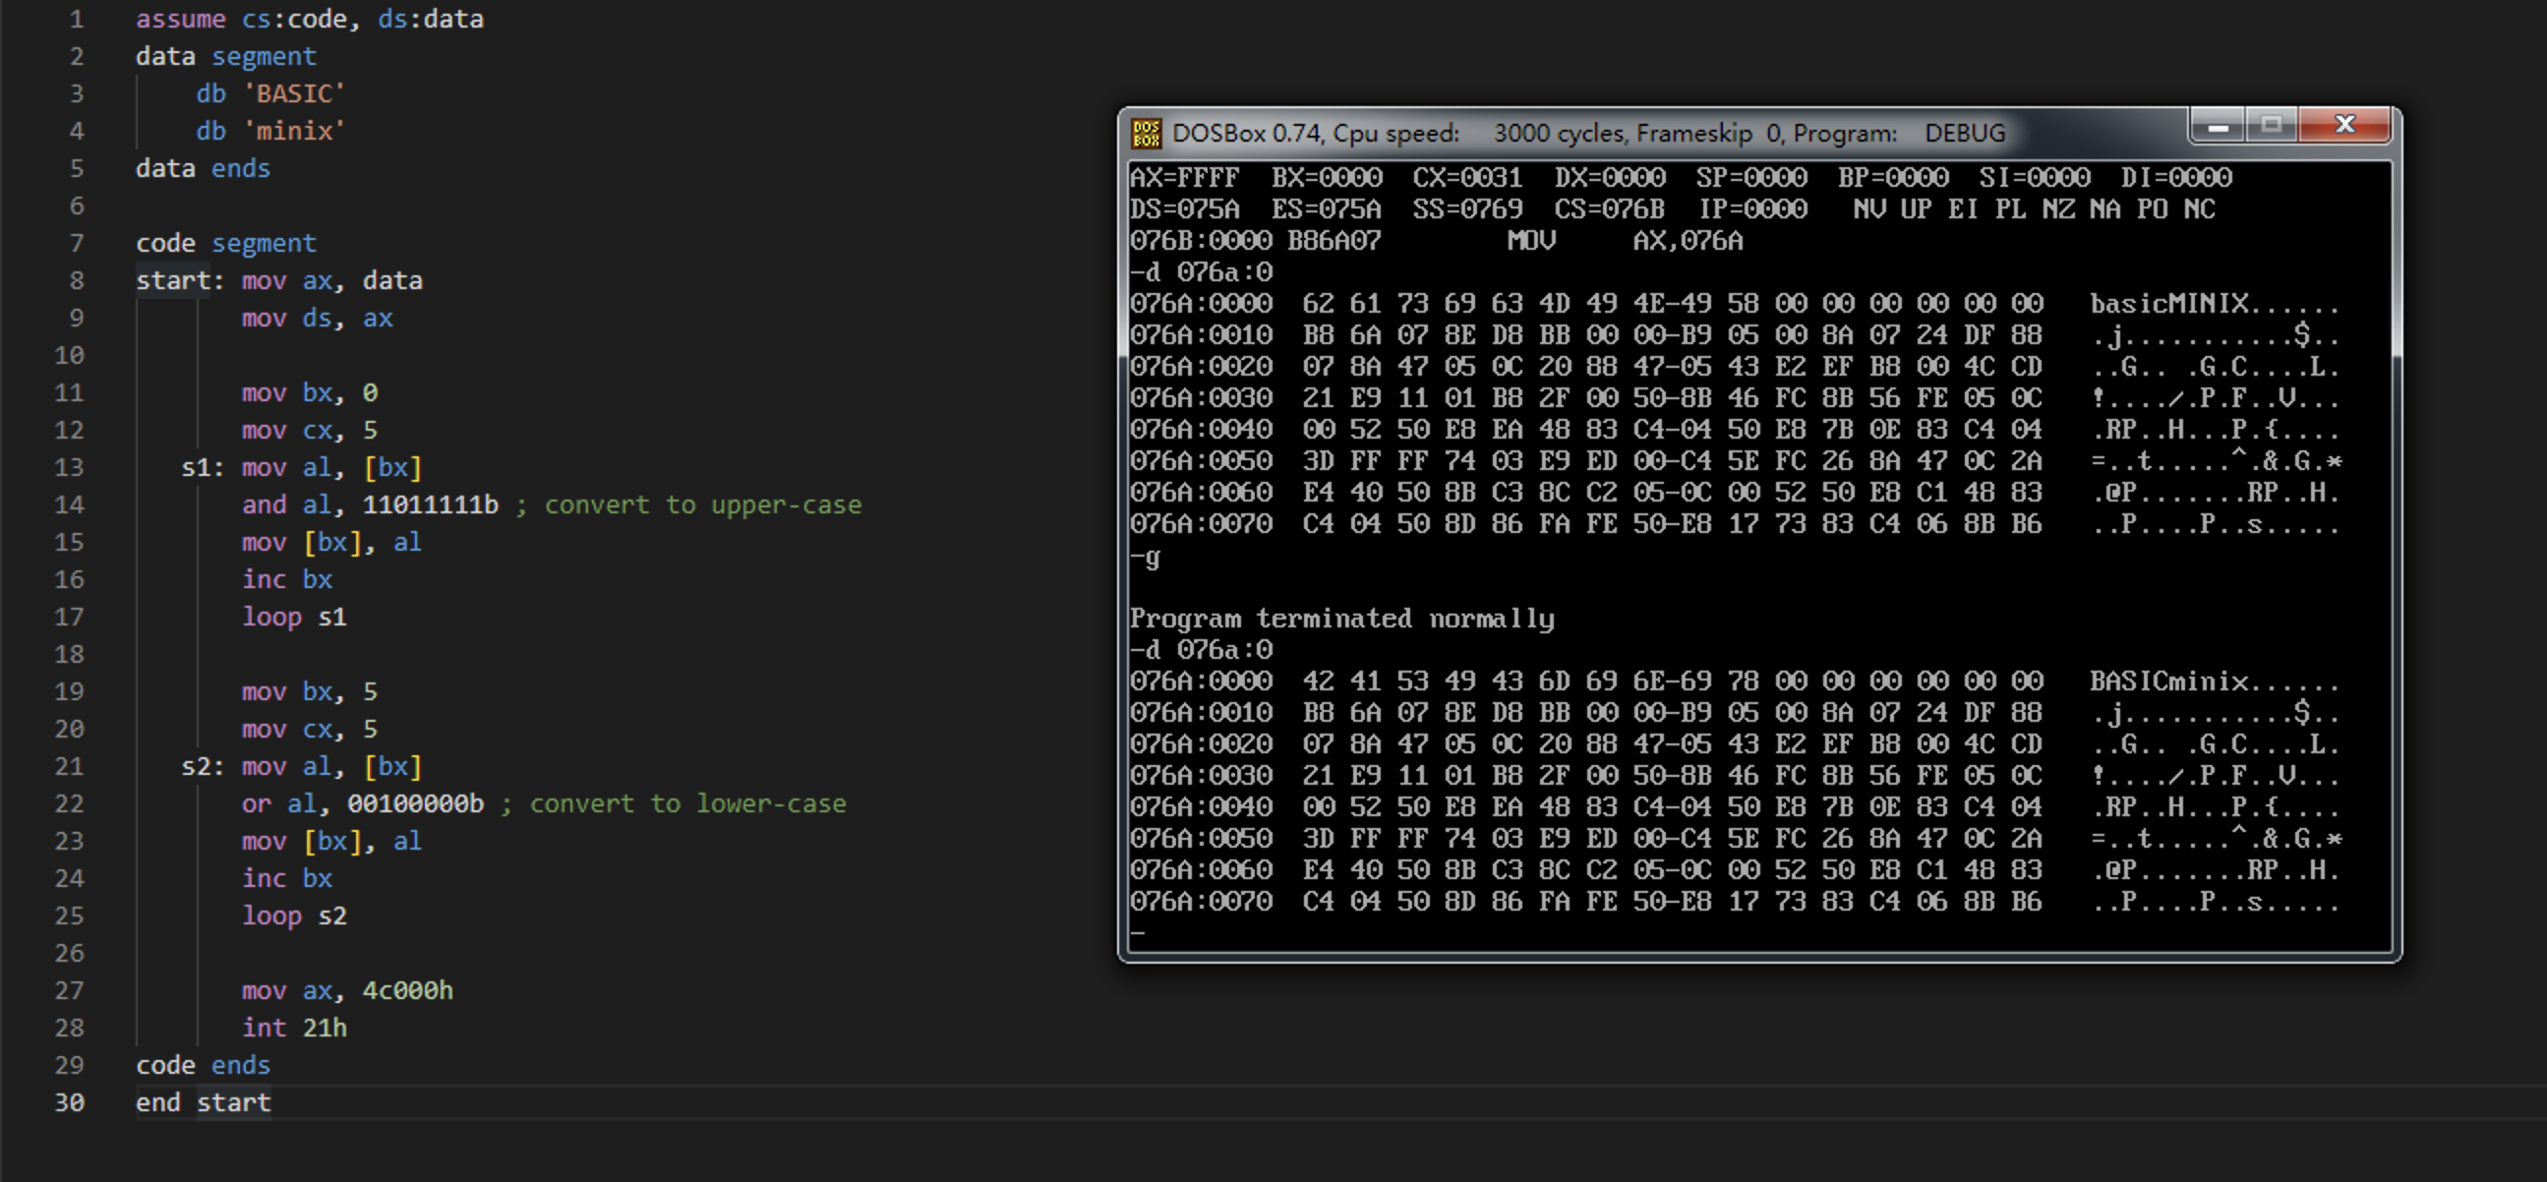Click 'mov ds, ax' instruction

[318, 319]
